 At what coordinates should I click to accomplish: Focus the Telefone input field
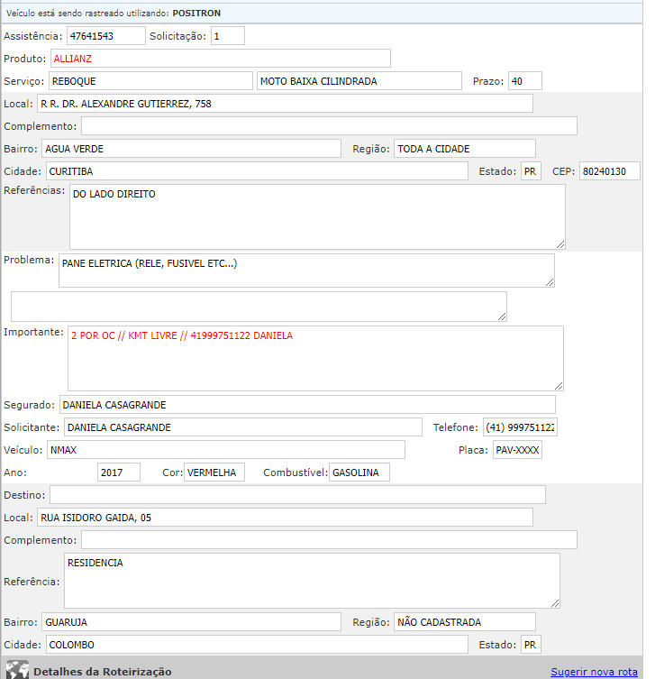[520, 427]
